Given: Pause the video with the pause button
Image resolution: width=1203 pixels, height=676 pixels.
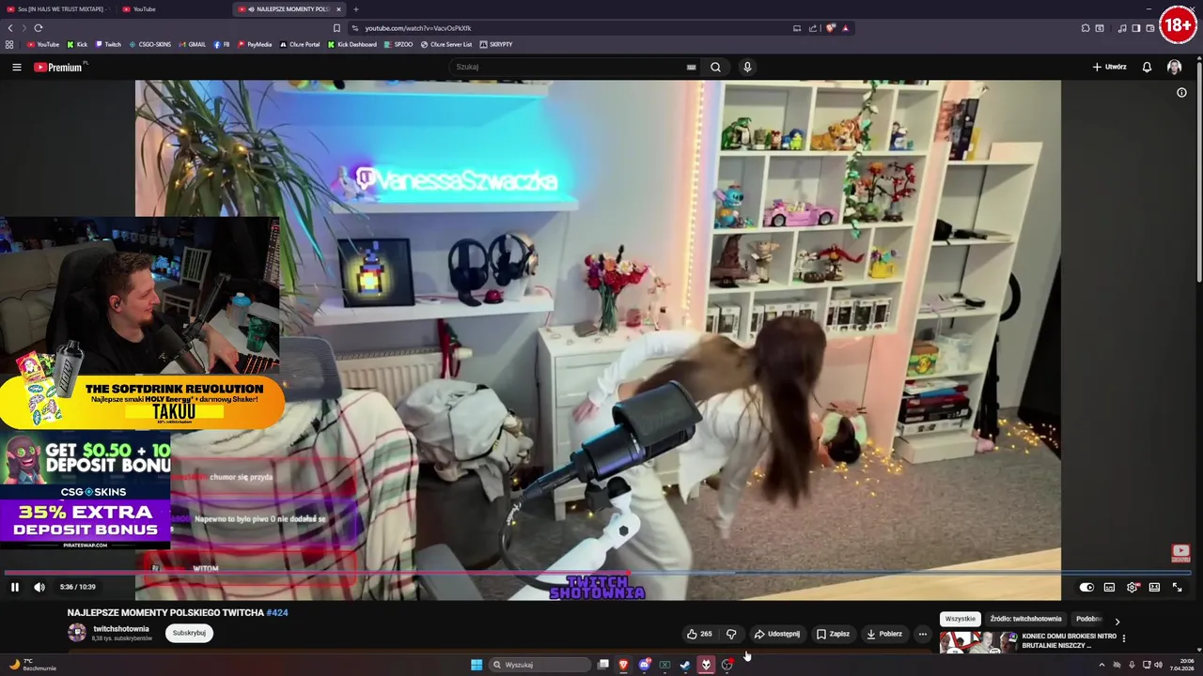Looking at the screenshot, I should [x=14, y=587].
